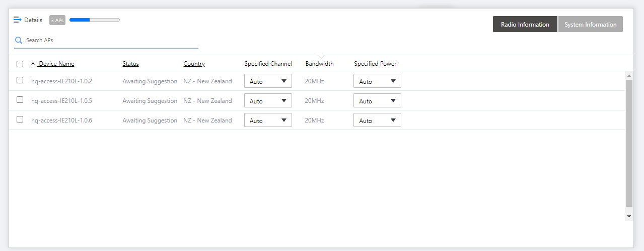Click the scrollbar down arrow
The image size is (644, 251).
click(x=629, y=216)
